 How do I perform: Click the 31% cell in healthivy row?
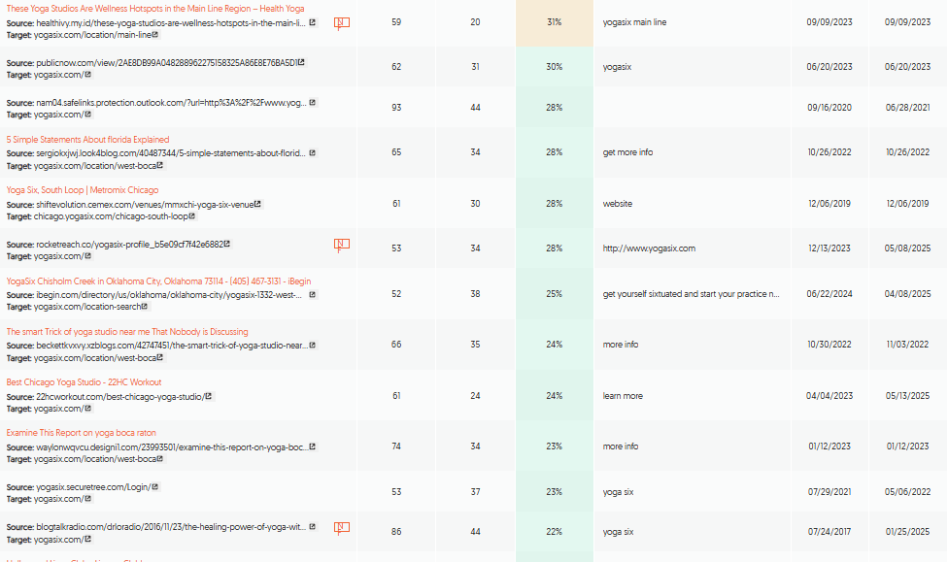pyautogui.click(x=555, y=22)
